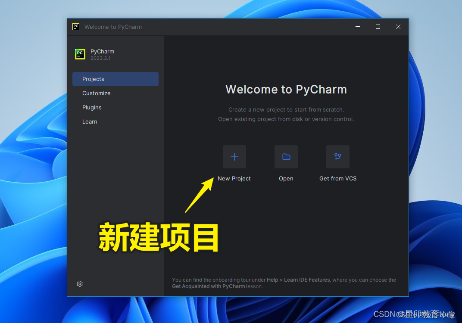Click the Open folder icon
Image resolution: width=462 pixels, height=323 pixels.
coord(286,157)
